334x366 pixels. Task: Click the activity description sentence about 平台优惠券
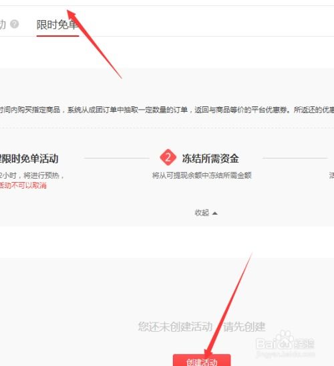[x=167, y=110]
